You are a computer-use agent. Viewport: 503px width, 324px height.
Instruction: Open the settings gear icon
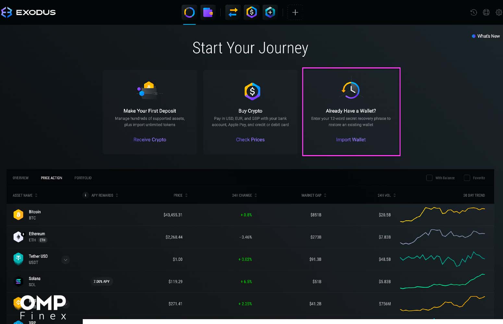click(x=499, y=12)
